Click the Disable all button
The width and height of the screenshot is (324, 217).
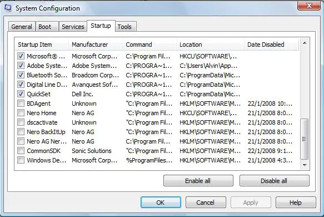274,181
